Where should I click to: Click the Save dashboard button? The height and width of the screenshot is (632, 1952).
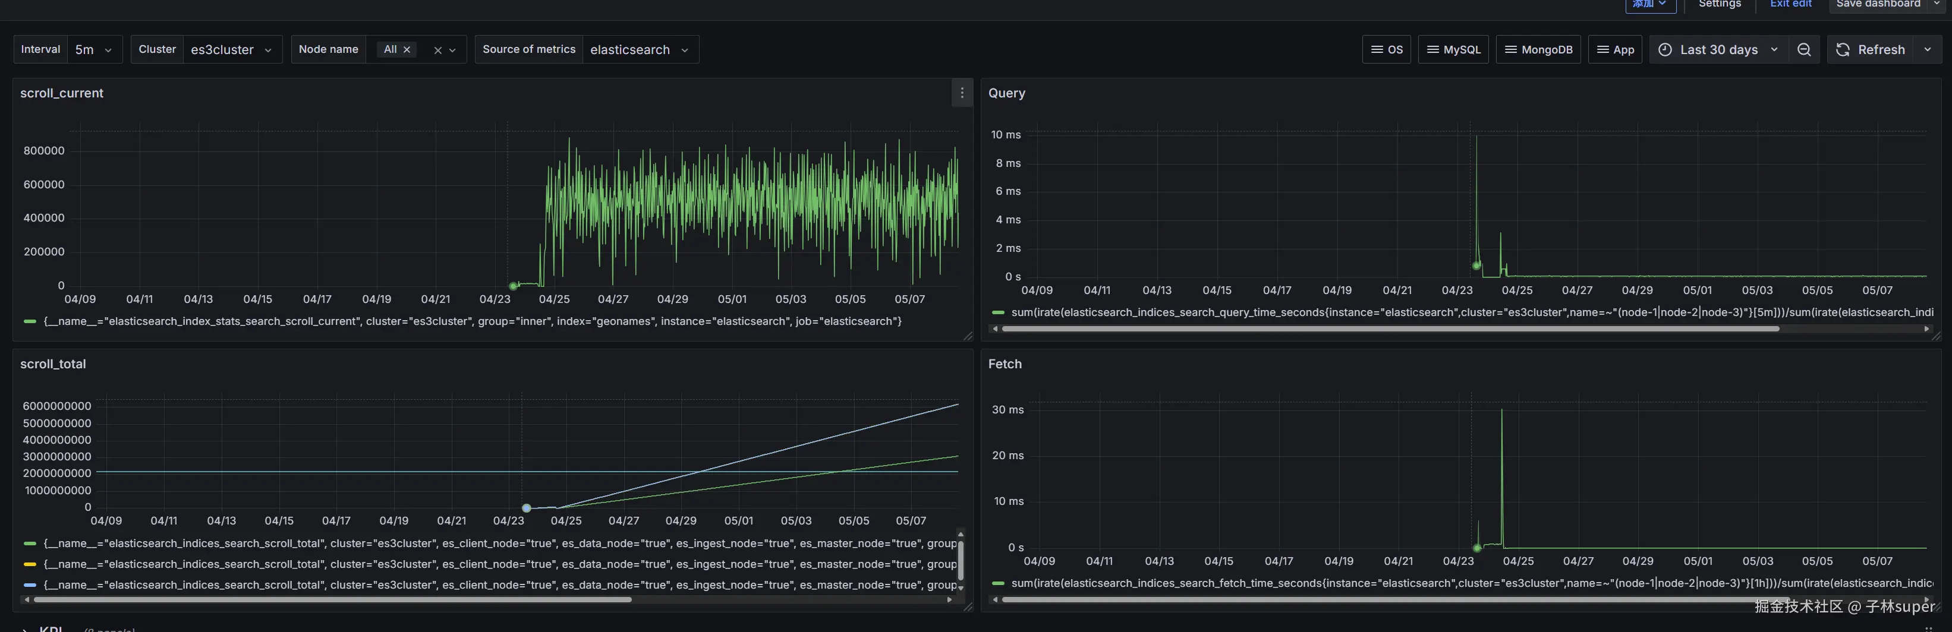point(1878,5)
